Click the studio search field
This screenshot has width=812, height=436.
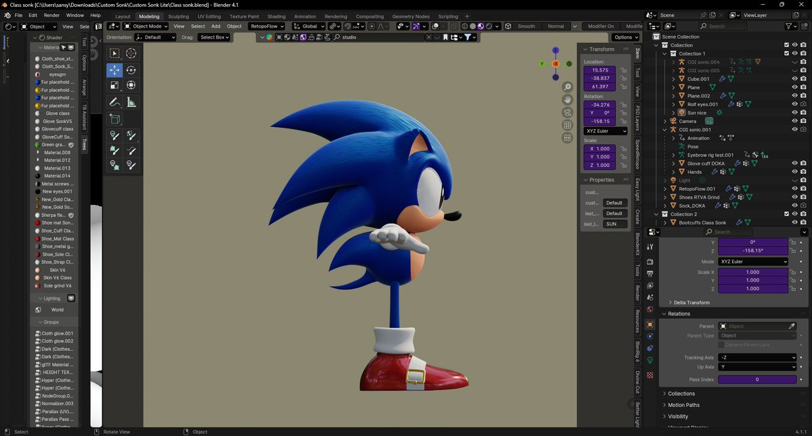pyautogui.click(x=382, y=37)
